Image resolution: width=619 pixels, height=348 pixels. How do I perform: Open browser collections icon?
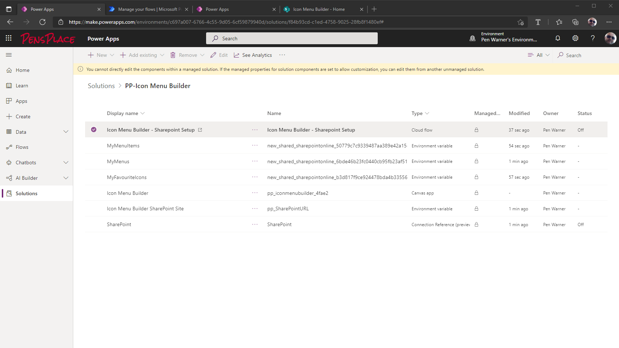tap(575, 22)
